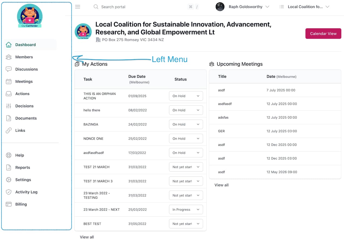Click the hamburger menu icon

78,7
